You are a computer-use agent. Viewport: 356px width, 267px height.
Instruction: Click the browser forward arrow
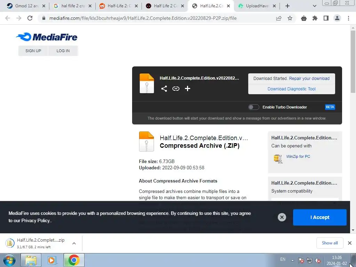(19, 18)
